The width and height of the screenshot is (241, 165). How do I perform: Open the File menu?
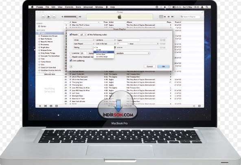coord(47,7)
